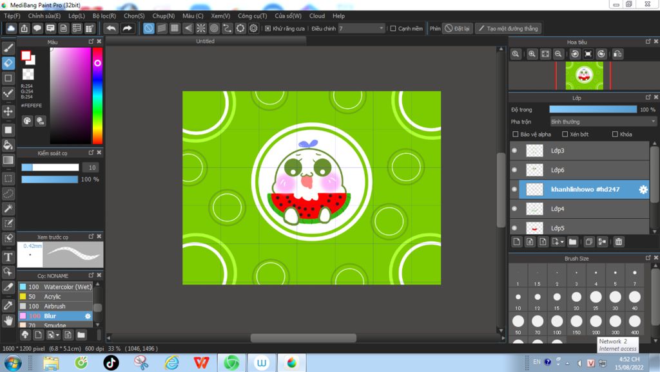
Task: Open the cloud icon in top toolbar
Action: [11, 28]
